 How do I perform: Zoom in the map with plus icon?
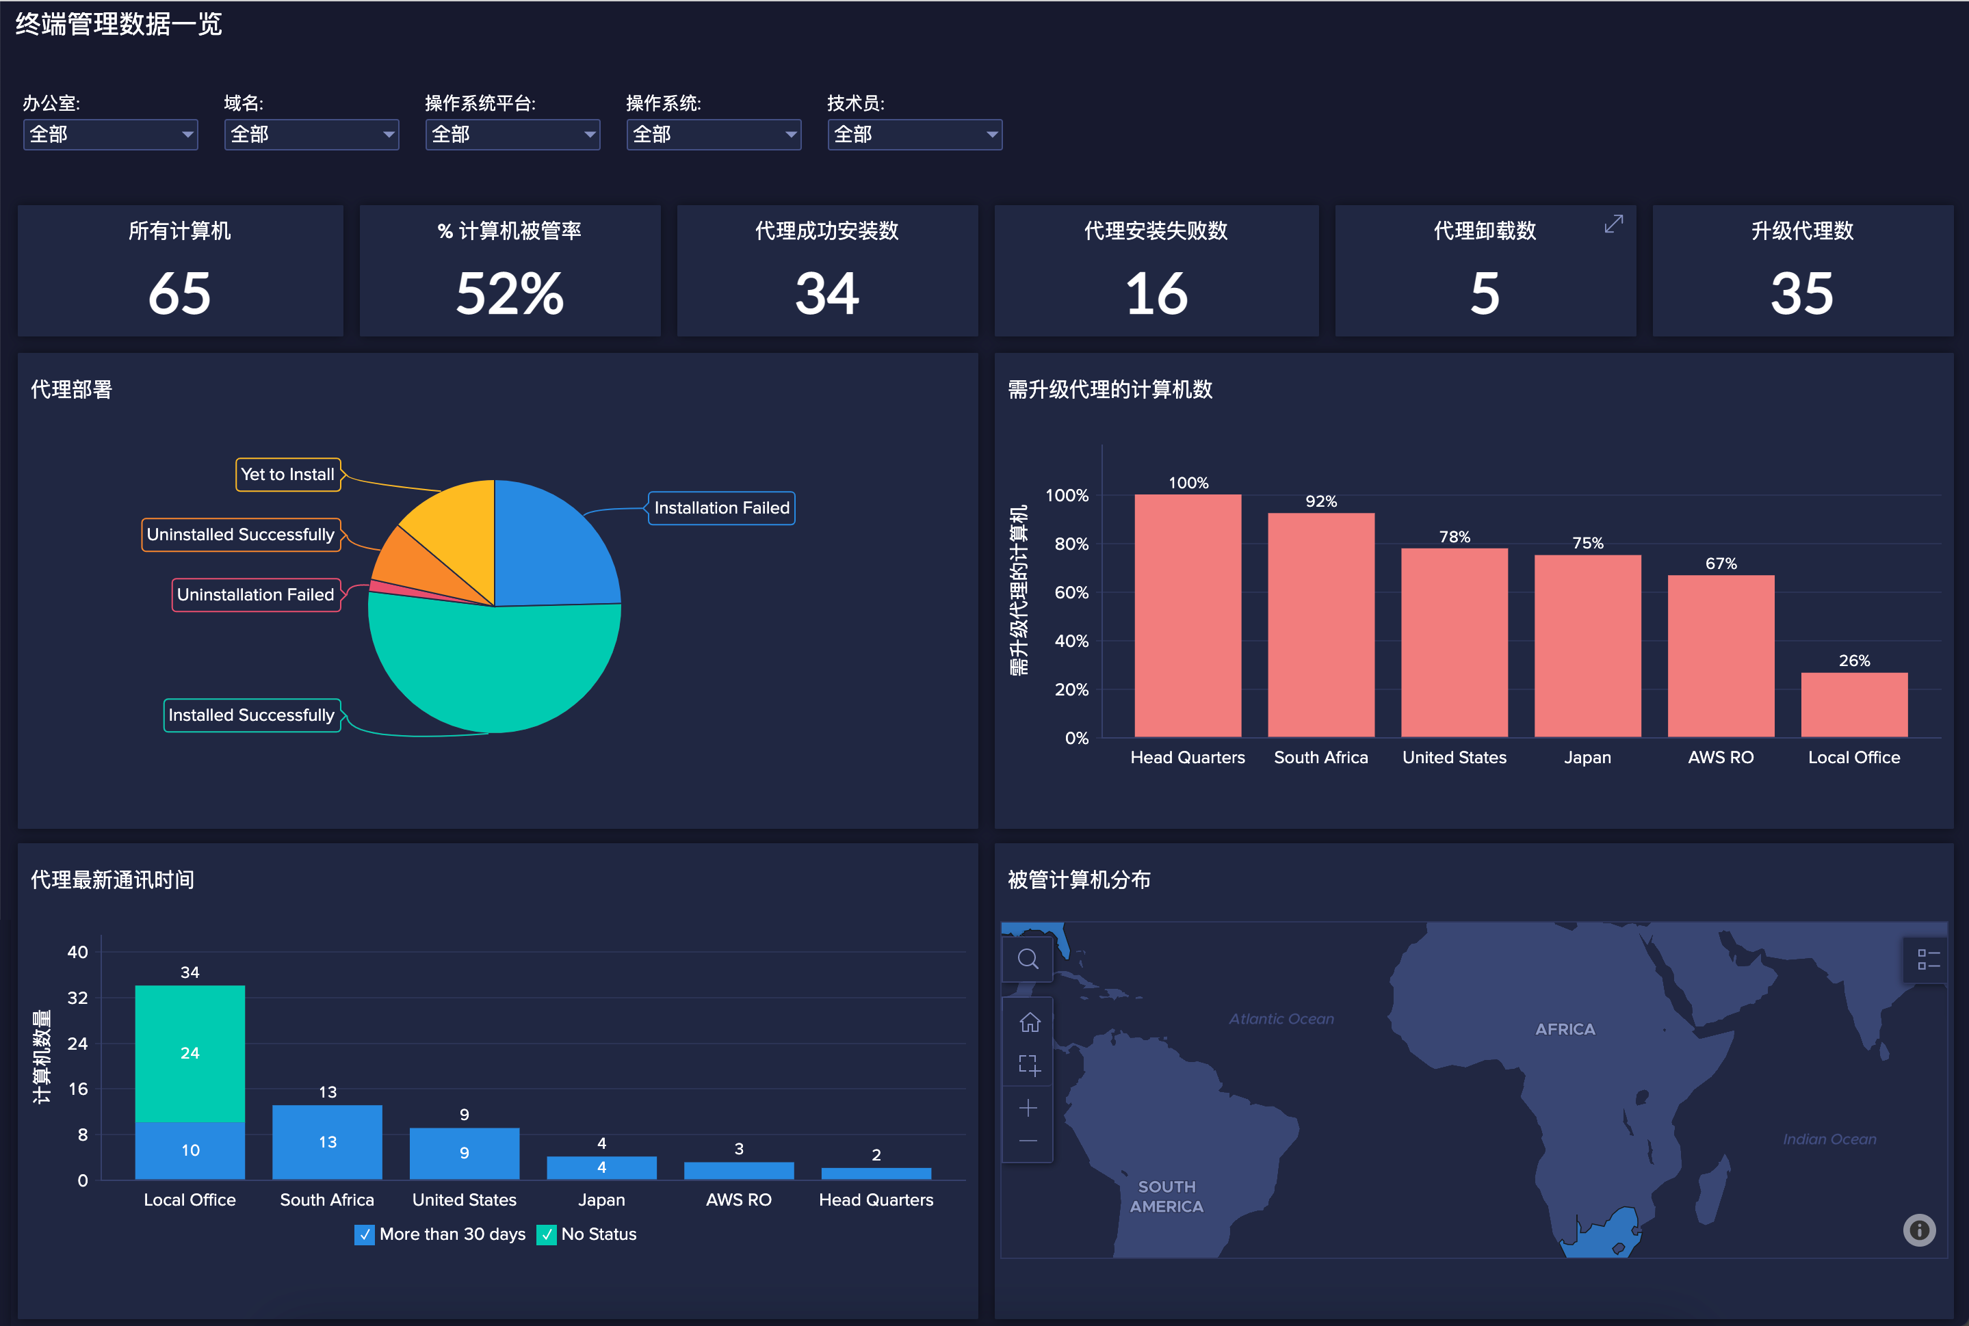pyautogui.click(x=1028, y=1108)
